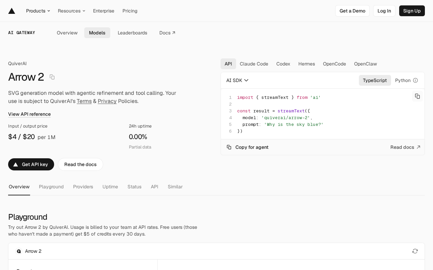Open the Enterprise page

click(104, 11)
